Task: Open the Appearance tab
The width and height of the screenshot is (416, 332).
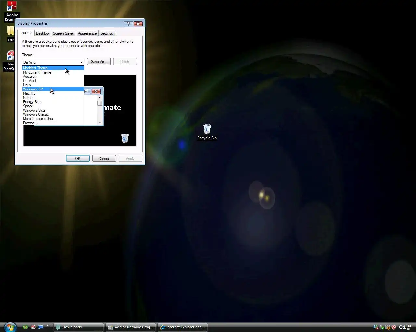Action: tap(87, 33)
